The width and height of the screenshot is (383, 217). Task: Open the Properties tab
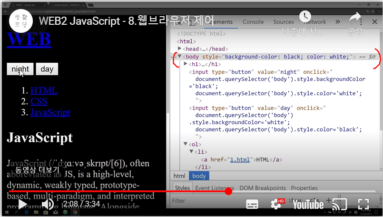304,188
